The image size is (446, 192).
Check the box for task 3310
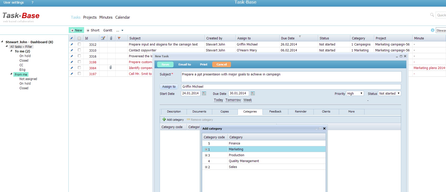coord(79,50)
